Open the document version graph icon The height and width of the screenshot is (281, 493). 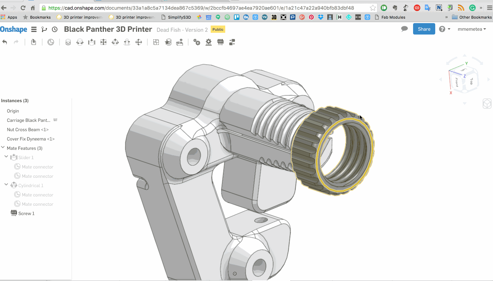[44, 29]
